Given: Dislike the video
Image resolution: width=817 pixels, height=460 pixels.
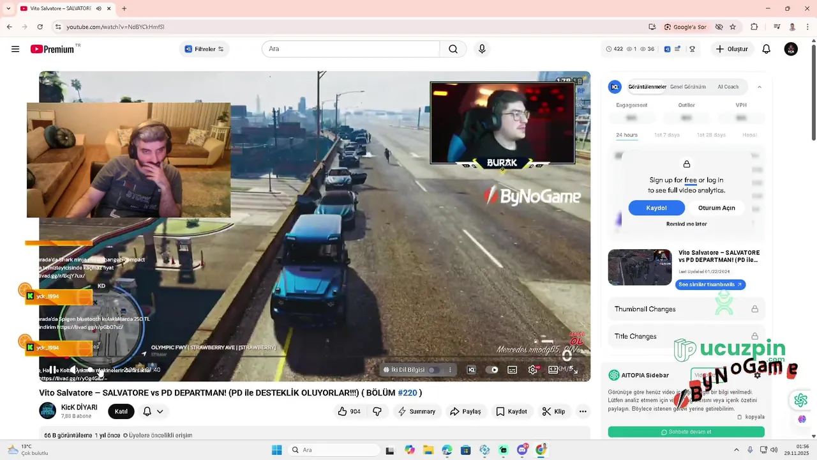Looking at the screenshot, I should (x=377, y=411).
